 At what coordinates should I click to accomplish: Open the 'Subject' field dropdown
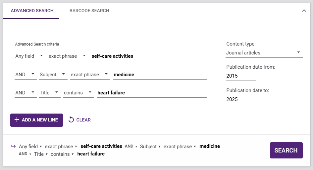[x=53, y=75]
